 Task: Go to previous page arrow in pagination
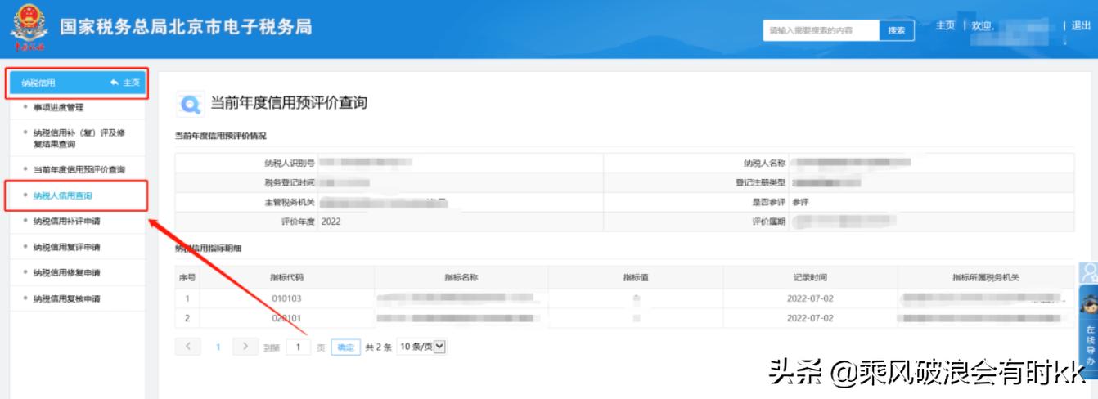(188, 347)
